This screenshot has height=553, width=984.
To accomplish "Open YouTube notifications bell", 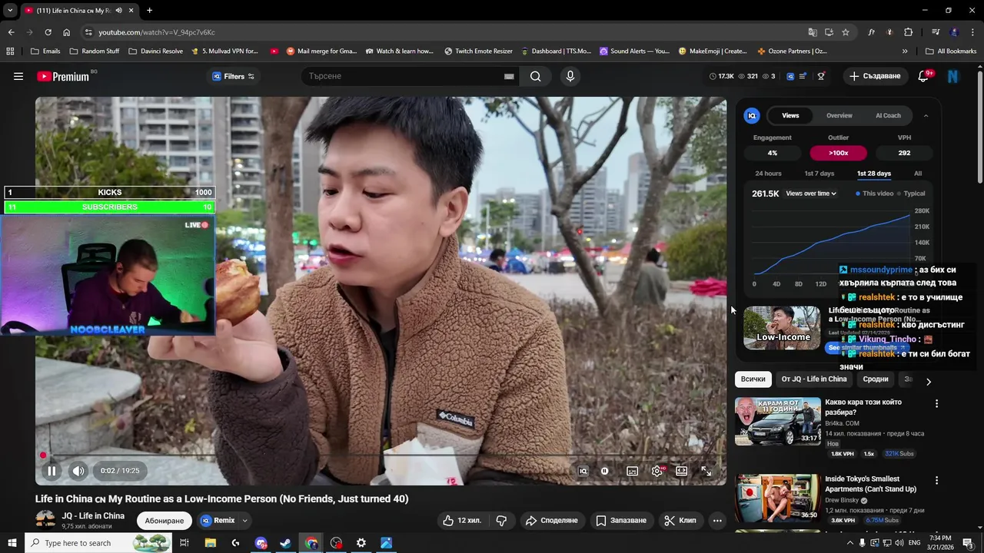I will (924, 76).
